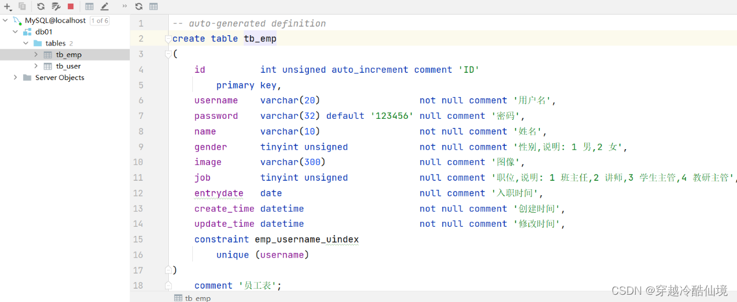The height and width of the screenshot is (302, 737).
Task: Click the editor toolbar table icon
Action: click(x=153, y=7)
